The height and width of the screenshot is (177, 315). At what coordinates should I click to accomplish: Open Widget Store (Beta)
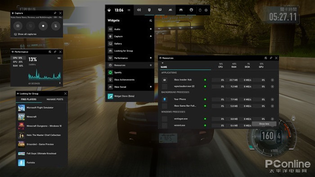pos(130,96)
